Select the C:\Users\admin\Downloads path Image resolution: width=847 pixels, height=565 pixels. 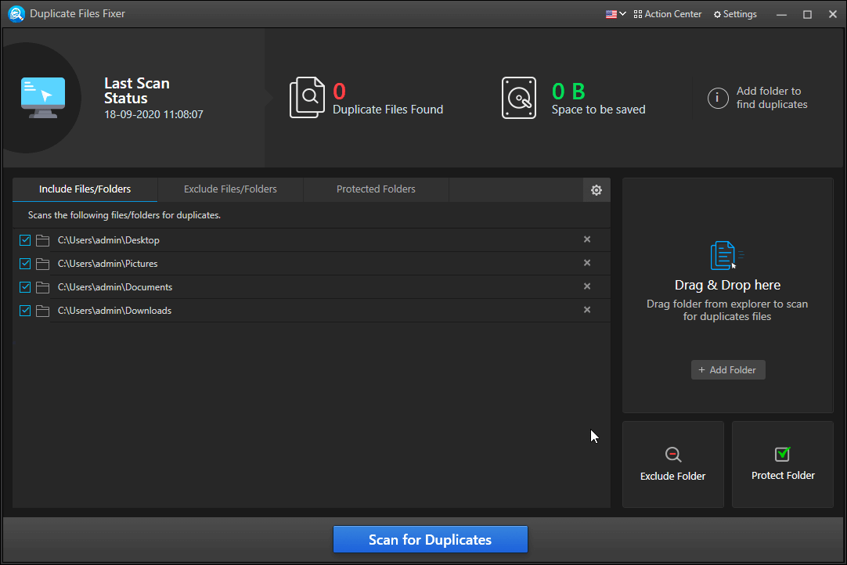coord(114,311)
